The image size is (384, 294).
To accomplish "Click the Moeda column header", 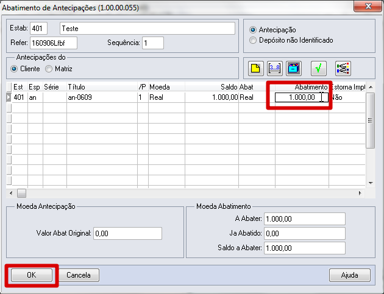I will (166, 87).
